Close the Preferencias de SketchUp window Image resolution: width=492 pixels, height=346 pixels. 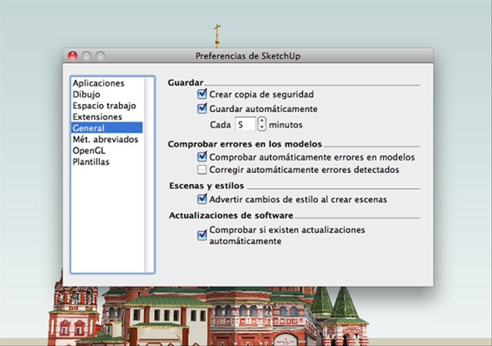click(x=73, y=56)
